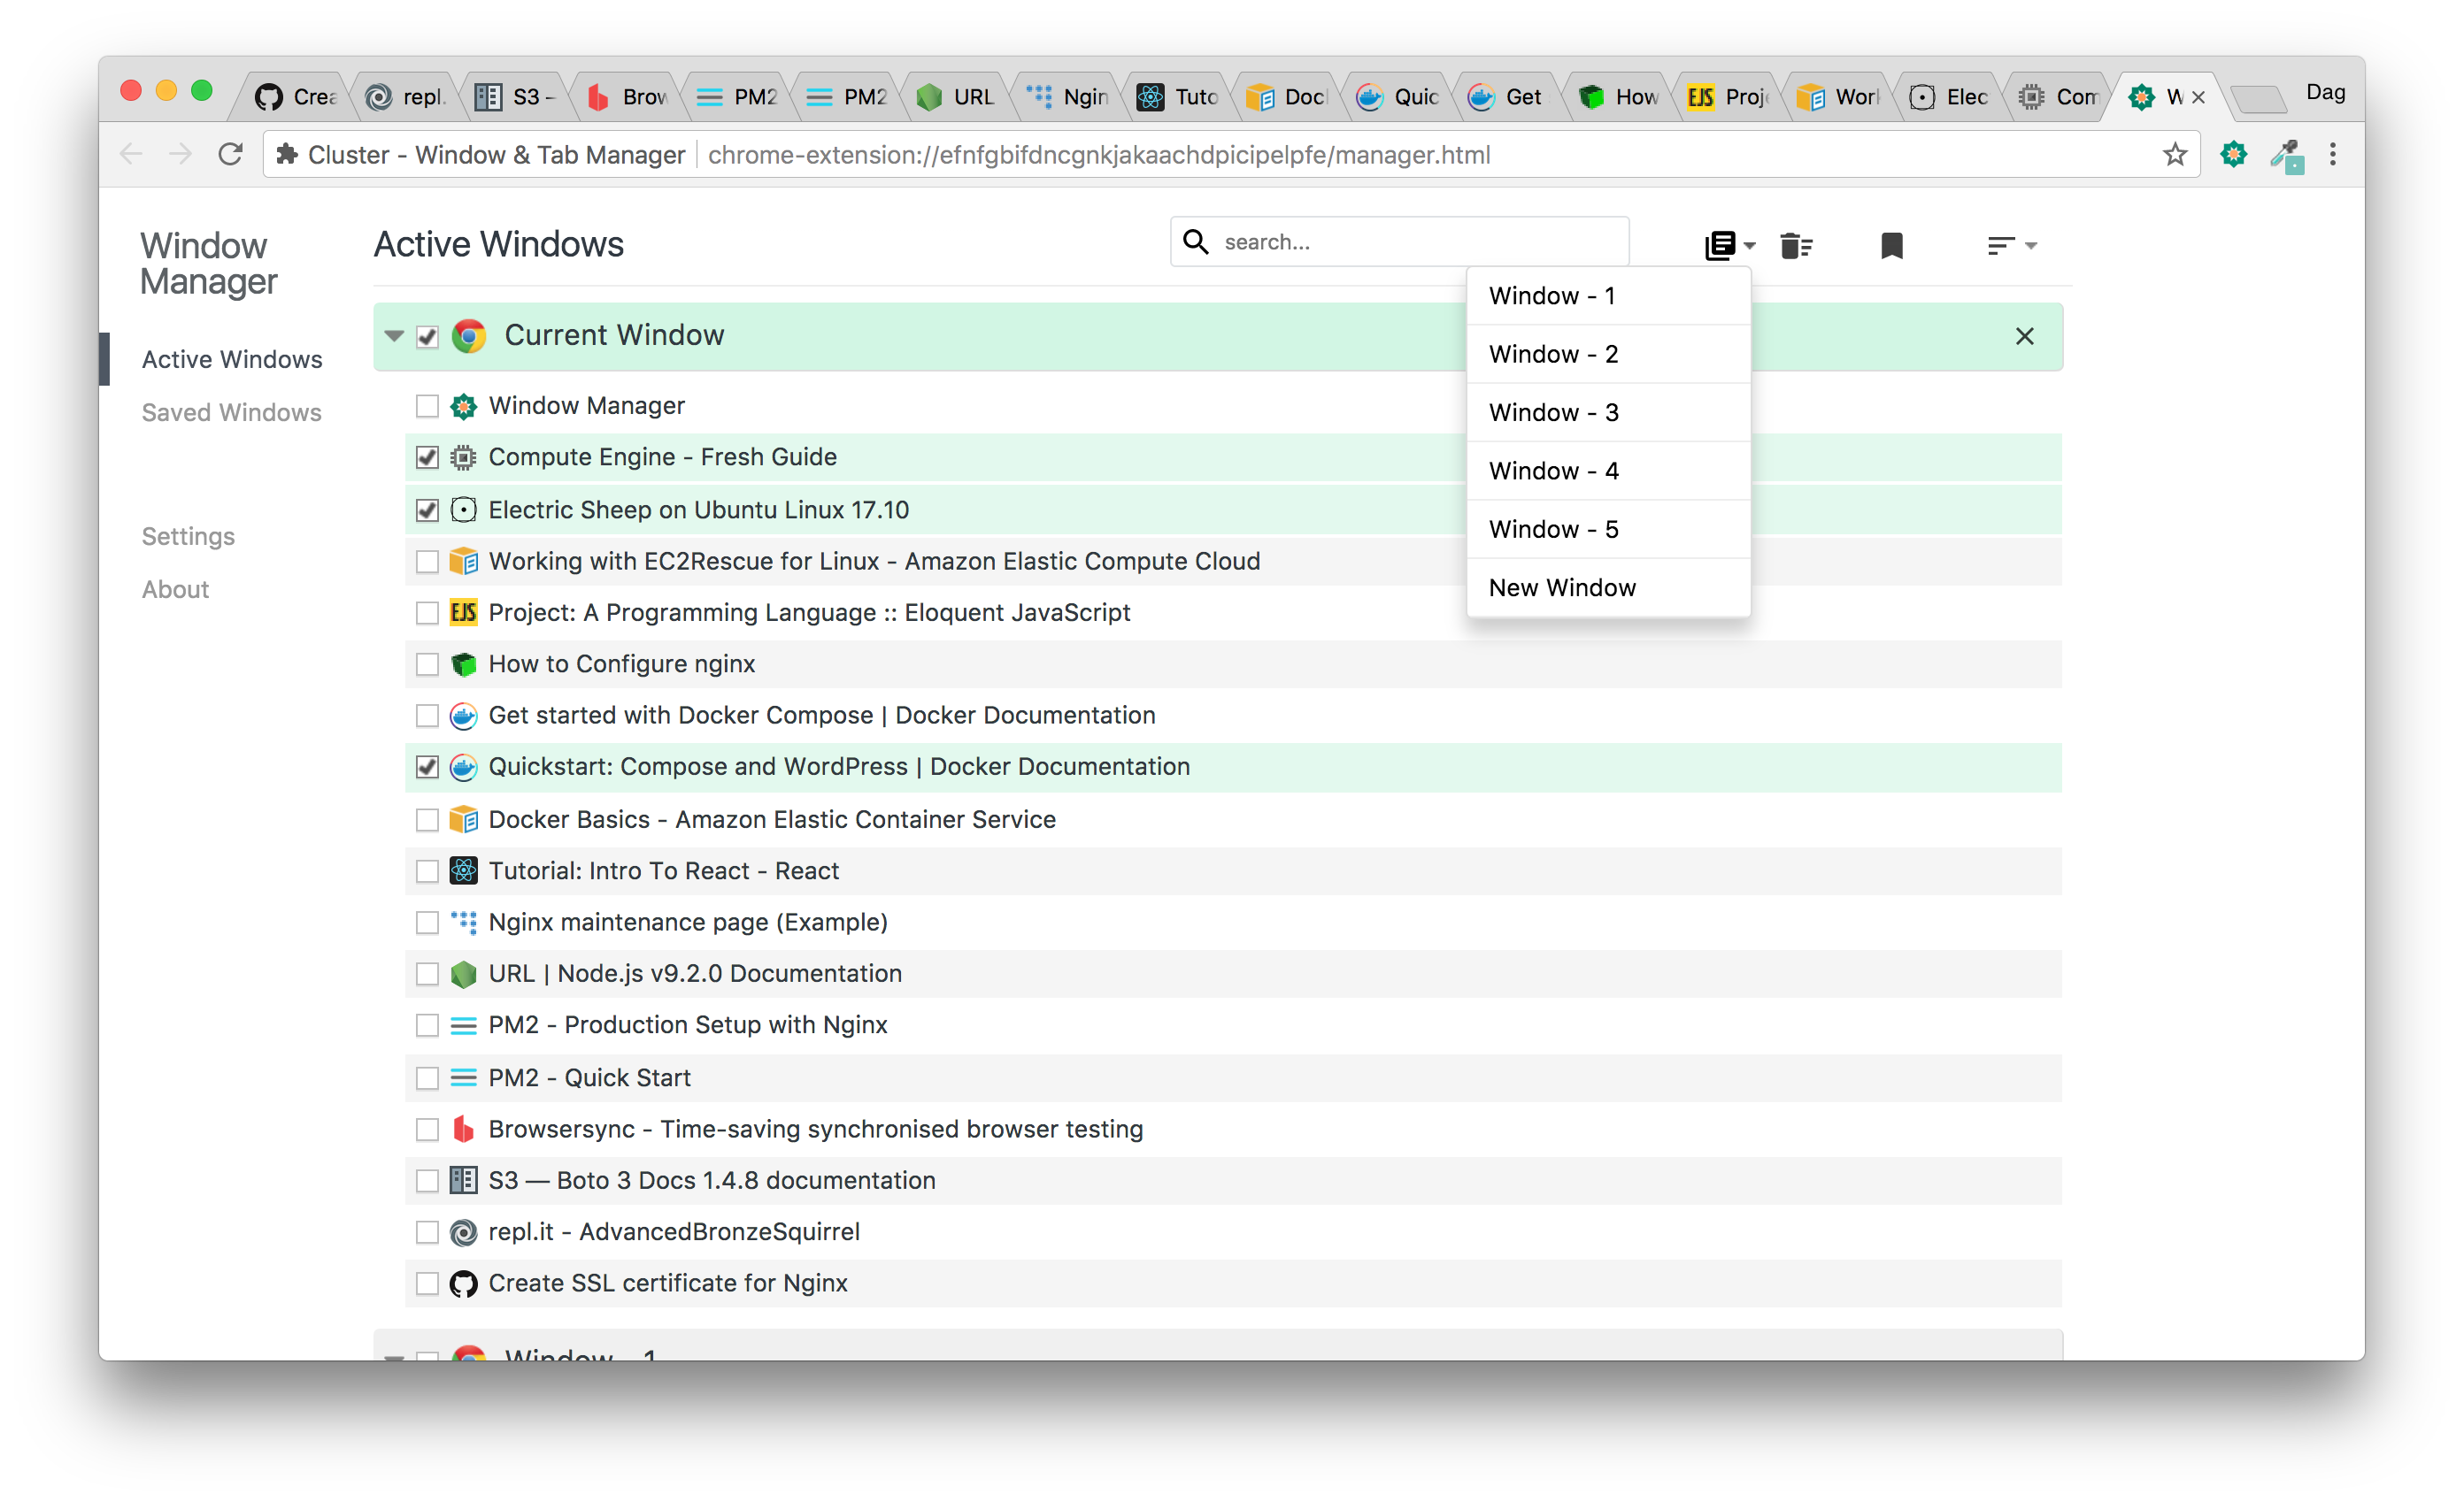The height and width of the screenshot is (1502, 2464).
Task: Uncheck Compute Engine - Fresh Guide checkbox
Action: (427, 457)
